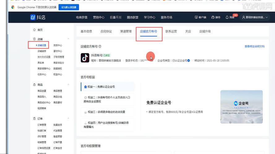
Task: Click the user avatar icon in the header
Action: pos(243,17)
